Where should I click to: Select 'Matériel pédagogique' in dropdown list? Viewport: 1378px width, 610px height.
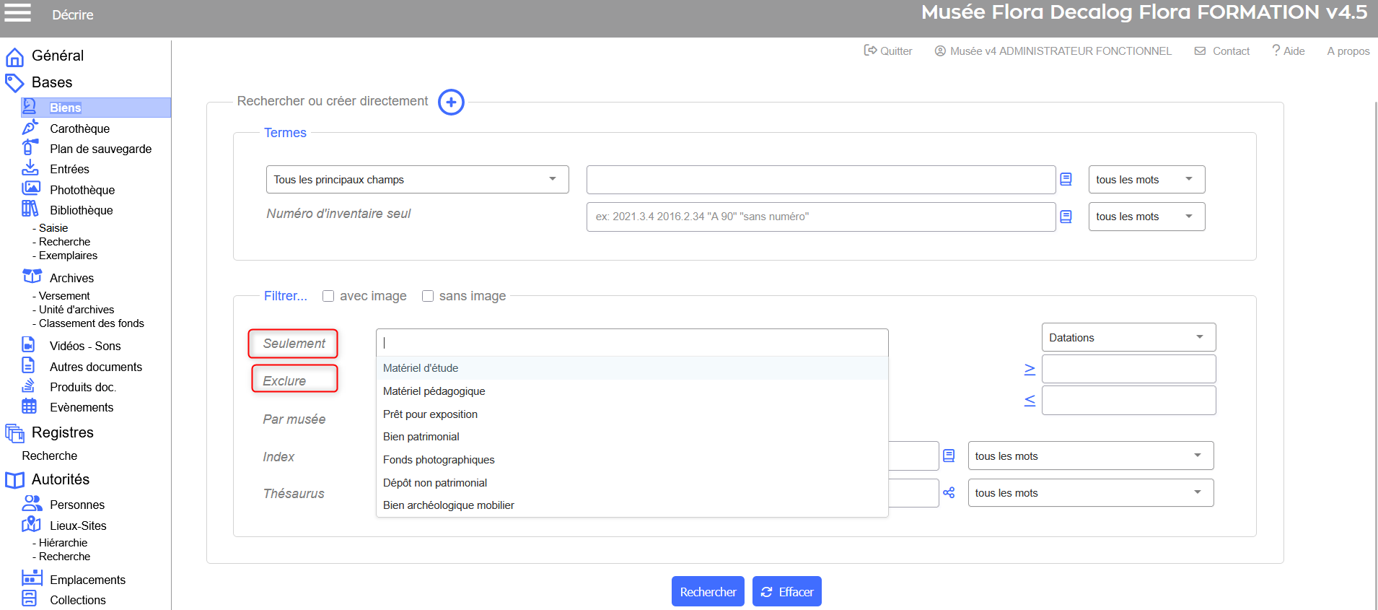tap(434, 391)
